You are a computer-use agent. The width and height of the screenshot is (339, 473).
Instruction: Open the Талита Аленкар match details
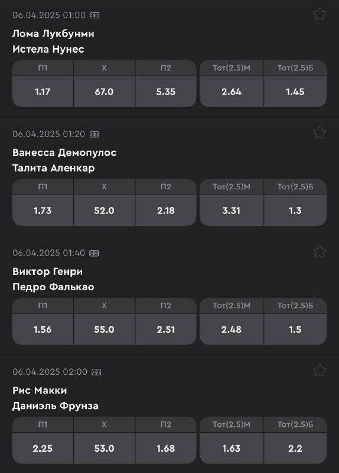pyautogui.click(x=53, y=168)
